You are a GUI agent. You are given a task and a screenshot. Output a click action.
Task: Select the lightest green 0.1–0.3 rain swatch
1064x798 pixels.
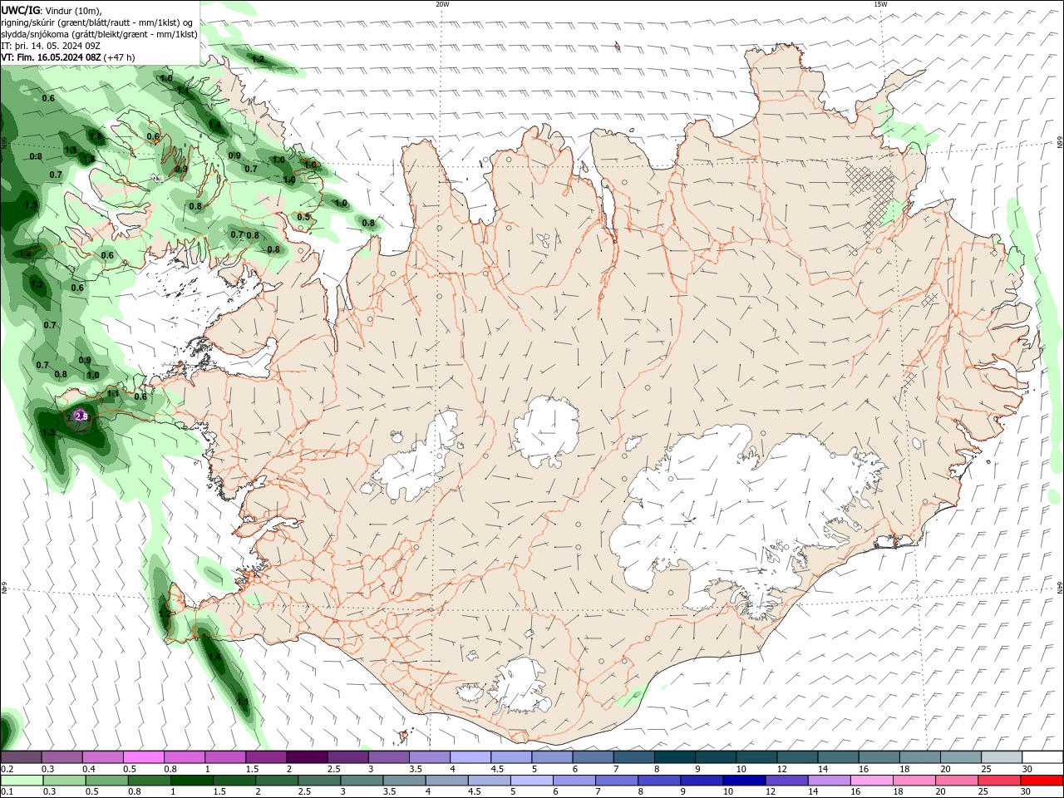coord(22,781)
